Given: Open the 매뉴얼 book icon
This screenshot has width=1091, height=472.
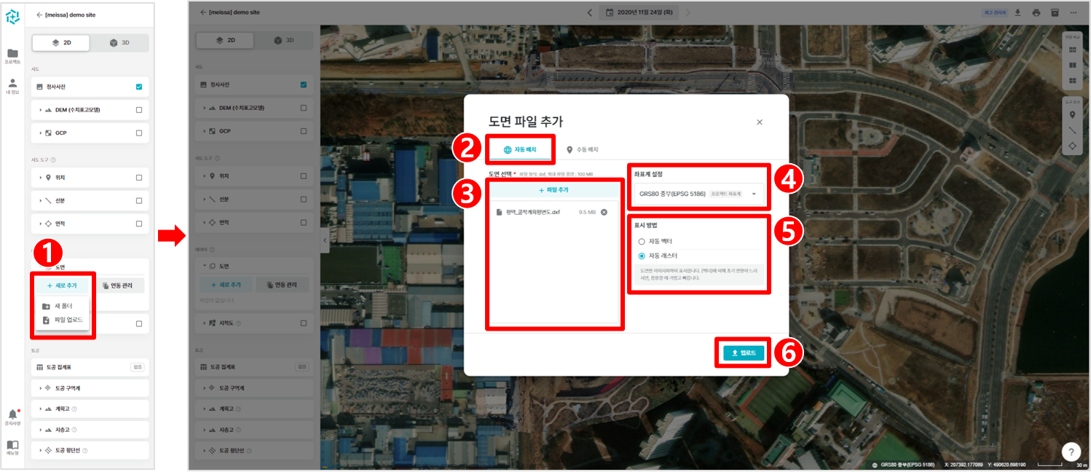Looking at the screenshot, I should 12,446.
